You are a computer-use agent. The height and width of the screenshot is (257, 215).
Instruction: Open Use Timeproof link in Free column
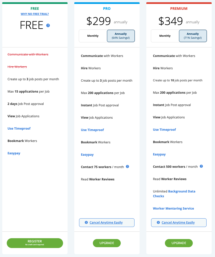click(x=19, y=128)
